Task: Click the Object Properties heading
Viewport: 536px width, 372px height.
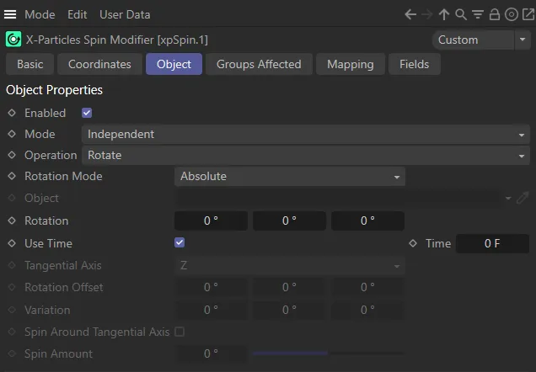Action: 54,90
